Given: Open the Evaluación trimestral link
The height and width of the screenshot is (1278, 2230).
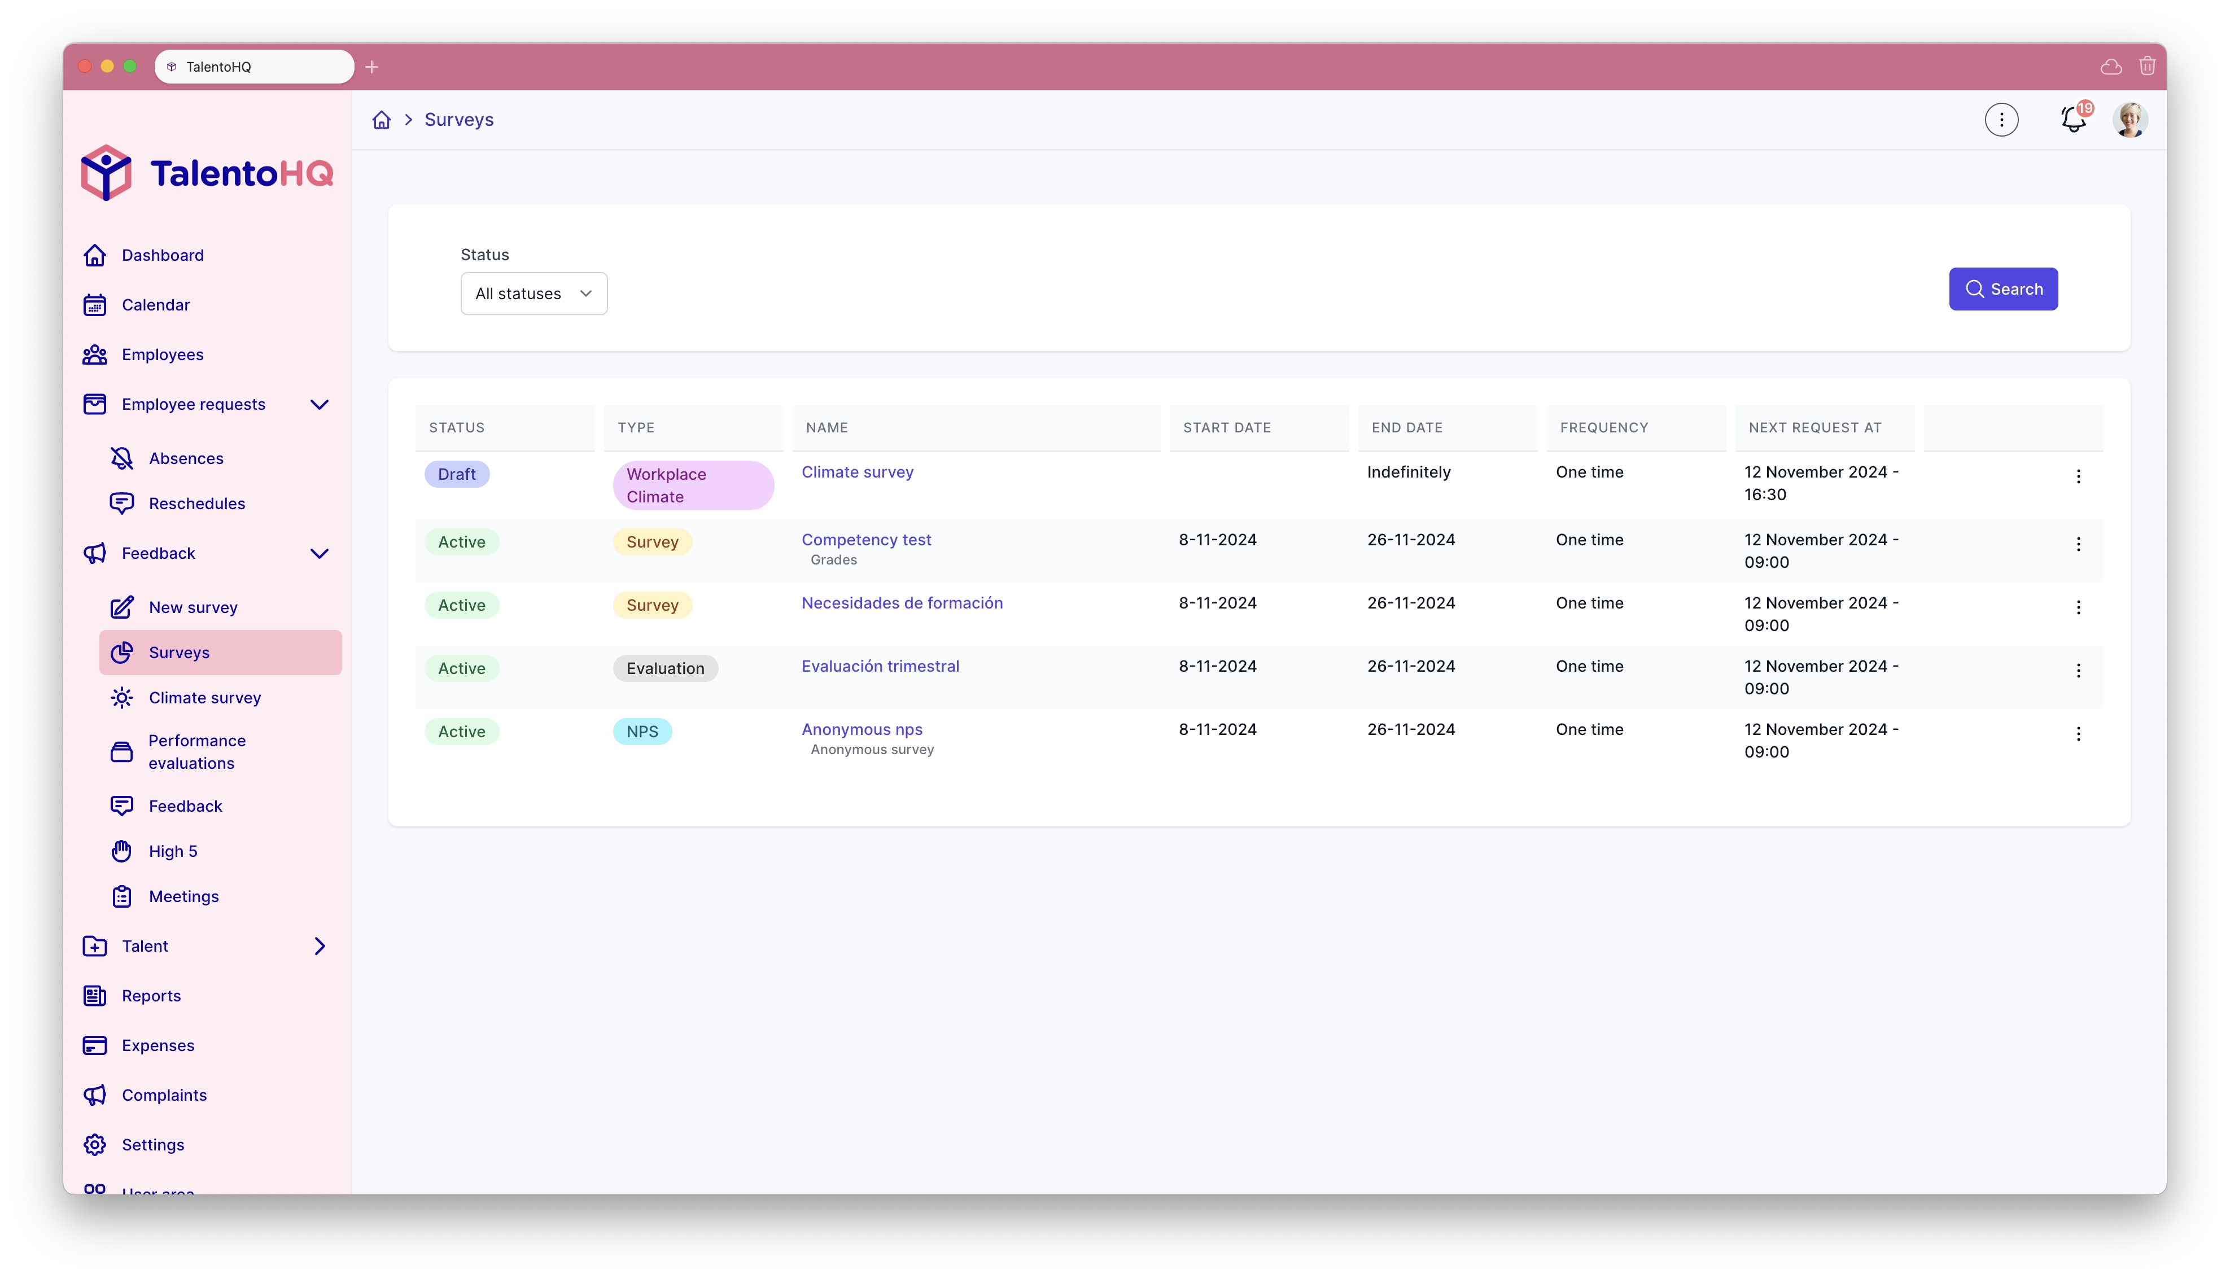Looking at the screenshot, I should [x=880, y=666].
